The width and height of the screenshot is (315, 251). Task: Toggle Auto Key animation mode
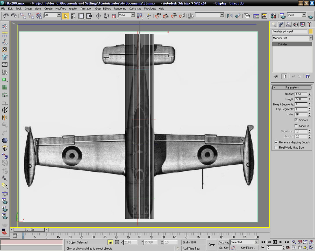[x=224, y=242]
